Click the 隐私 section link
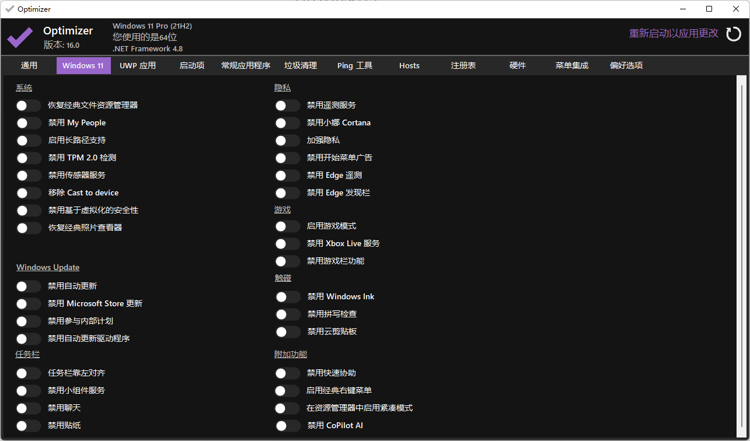The image size is (750, 441). [x=282, y=87]
